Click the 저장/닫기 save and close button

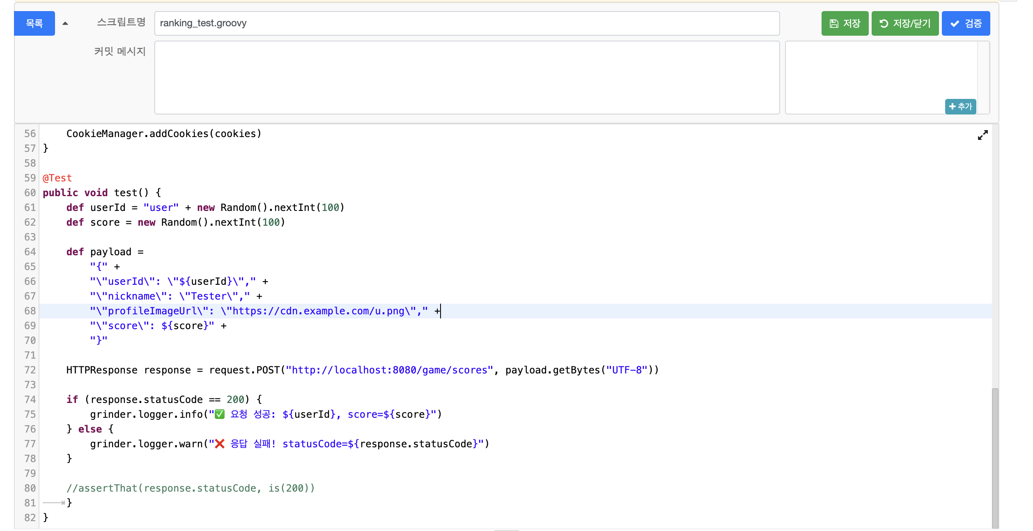point(904,23)
